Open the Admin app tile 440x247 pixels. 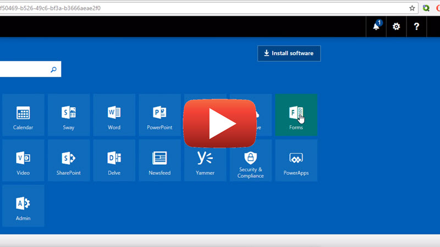click(23, 206)
